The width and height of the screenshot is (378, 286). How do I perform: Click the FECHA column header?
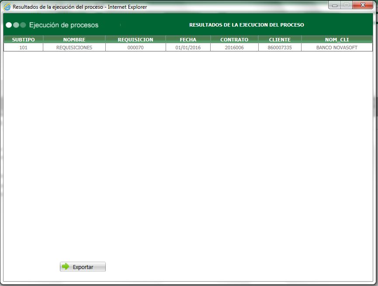188,39
